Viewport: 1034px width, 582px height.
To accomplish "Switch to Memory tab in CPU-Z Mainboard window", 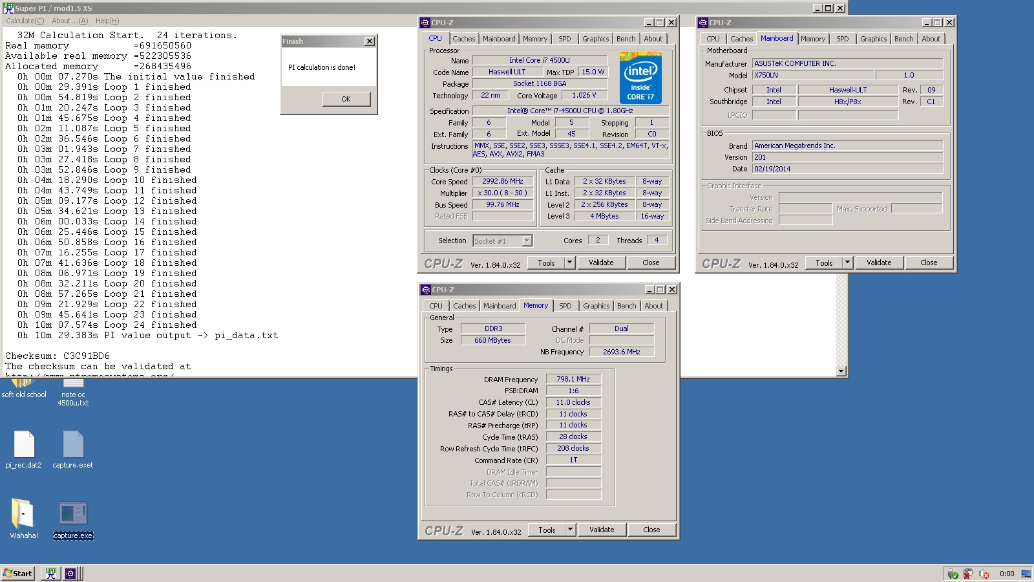I will click(813, 39).
